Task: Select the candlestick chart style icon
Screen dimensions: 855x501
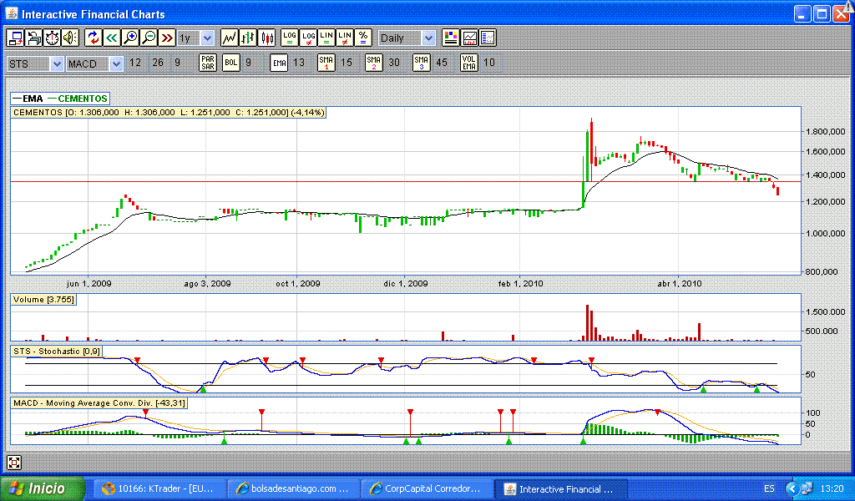Action: coord(266,38)
